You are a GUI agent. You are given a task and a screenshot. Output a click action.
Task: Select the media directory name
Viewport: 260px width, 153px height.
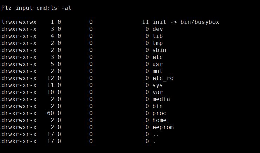click(x=161, y=99)
